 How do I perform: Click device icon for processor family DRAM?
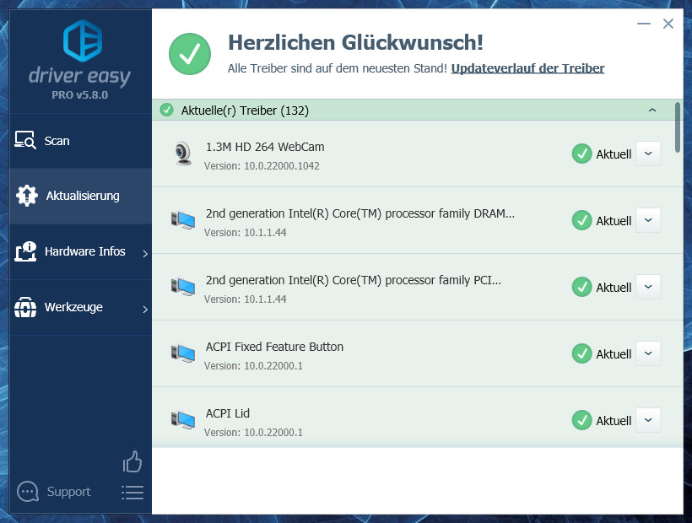[x=183, y=219]
